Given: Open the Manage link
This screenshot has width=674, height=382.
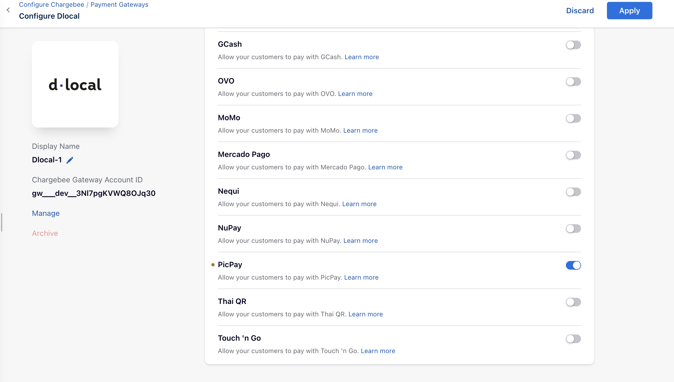Looking at the screenshot, I should click(46, 213).
